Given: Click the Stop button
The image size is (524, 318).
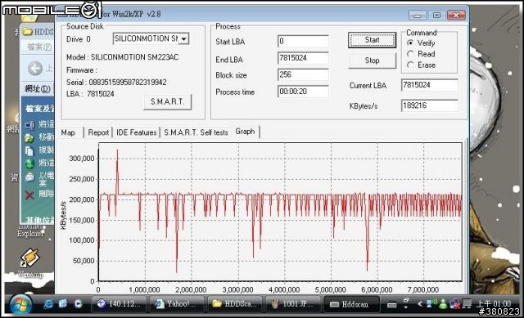Looking at the screenshot, I should (372, 60).
